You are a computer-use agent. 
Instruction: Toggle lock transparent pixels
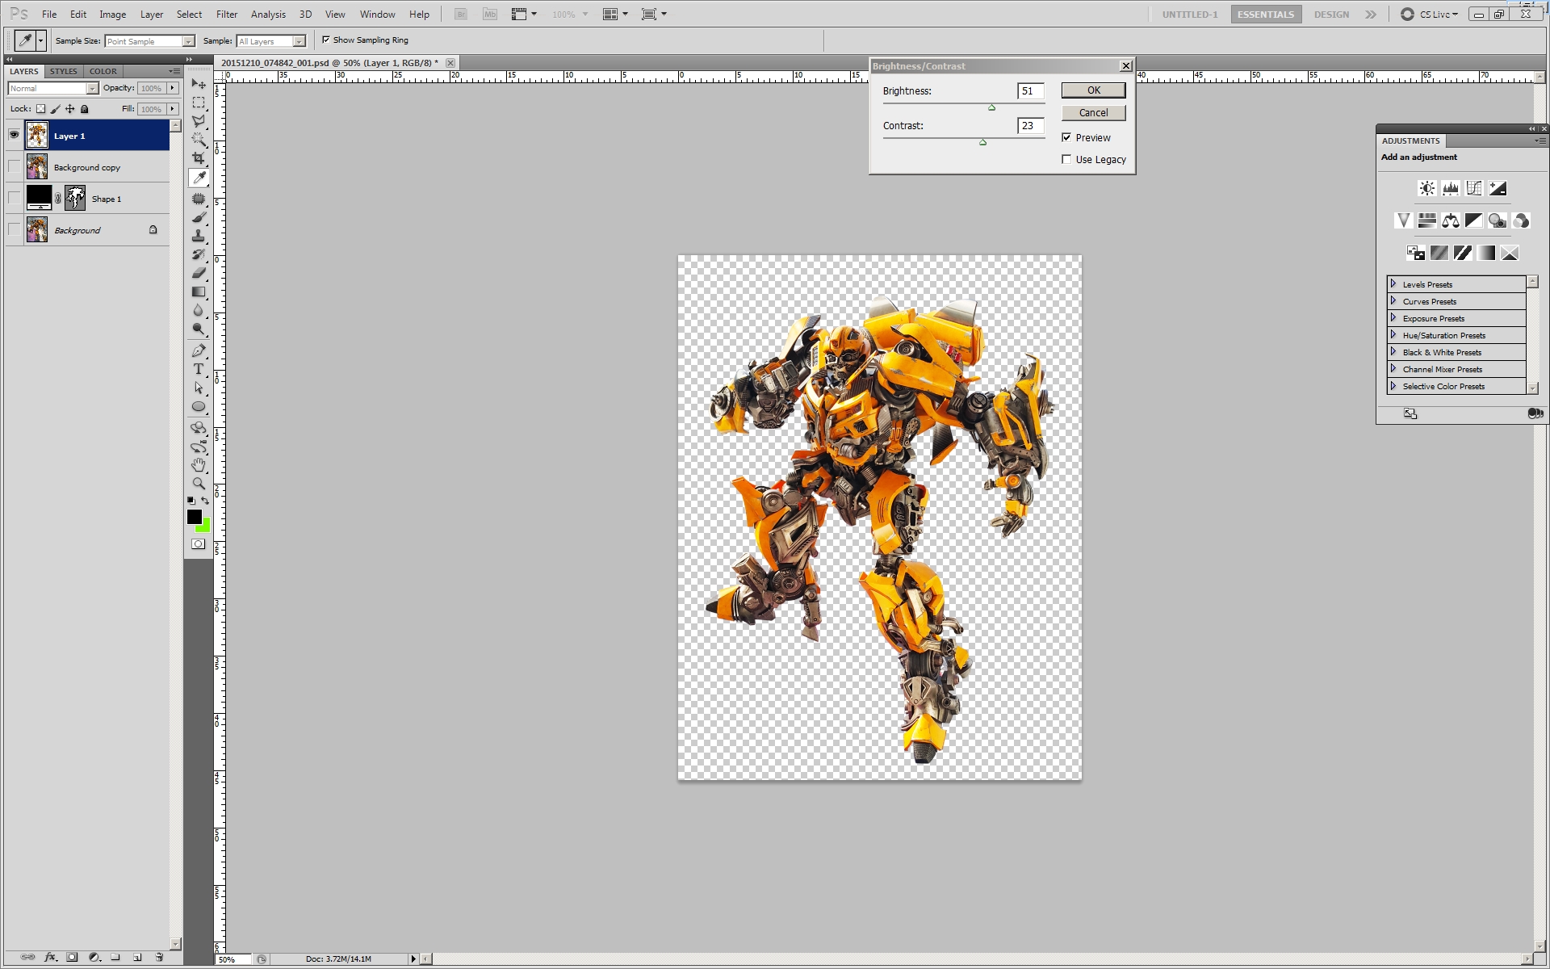(40, 109)
